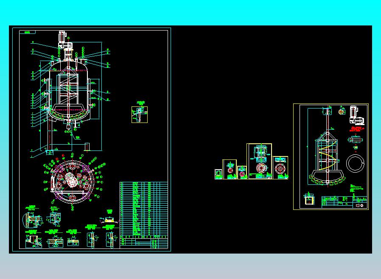Click the red hatched section circle on agitator sheet
Image resolution: width=381 pixels, height=279 pixels.
click(342, 112)
